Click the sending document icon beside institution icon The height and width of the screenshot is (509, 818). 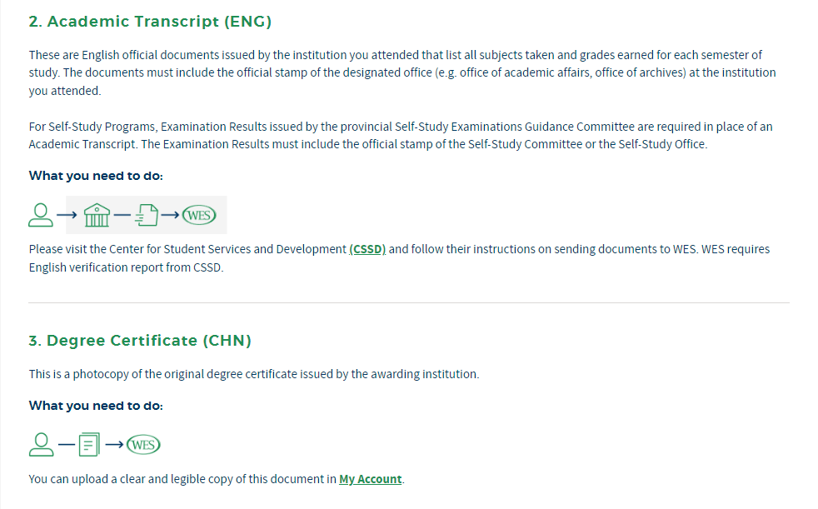147,215
